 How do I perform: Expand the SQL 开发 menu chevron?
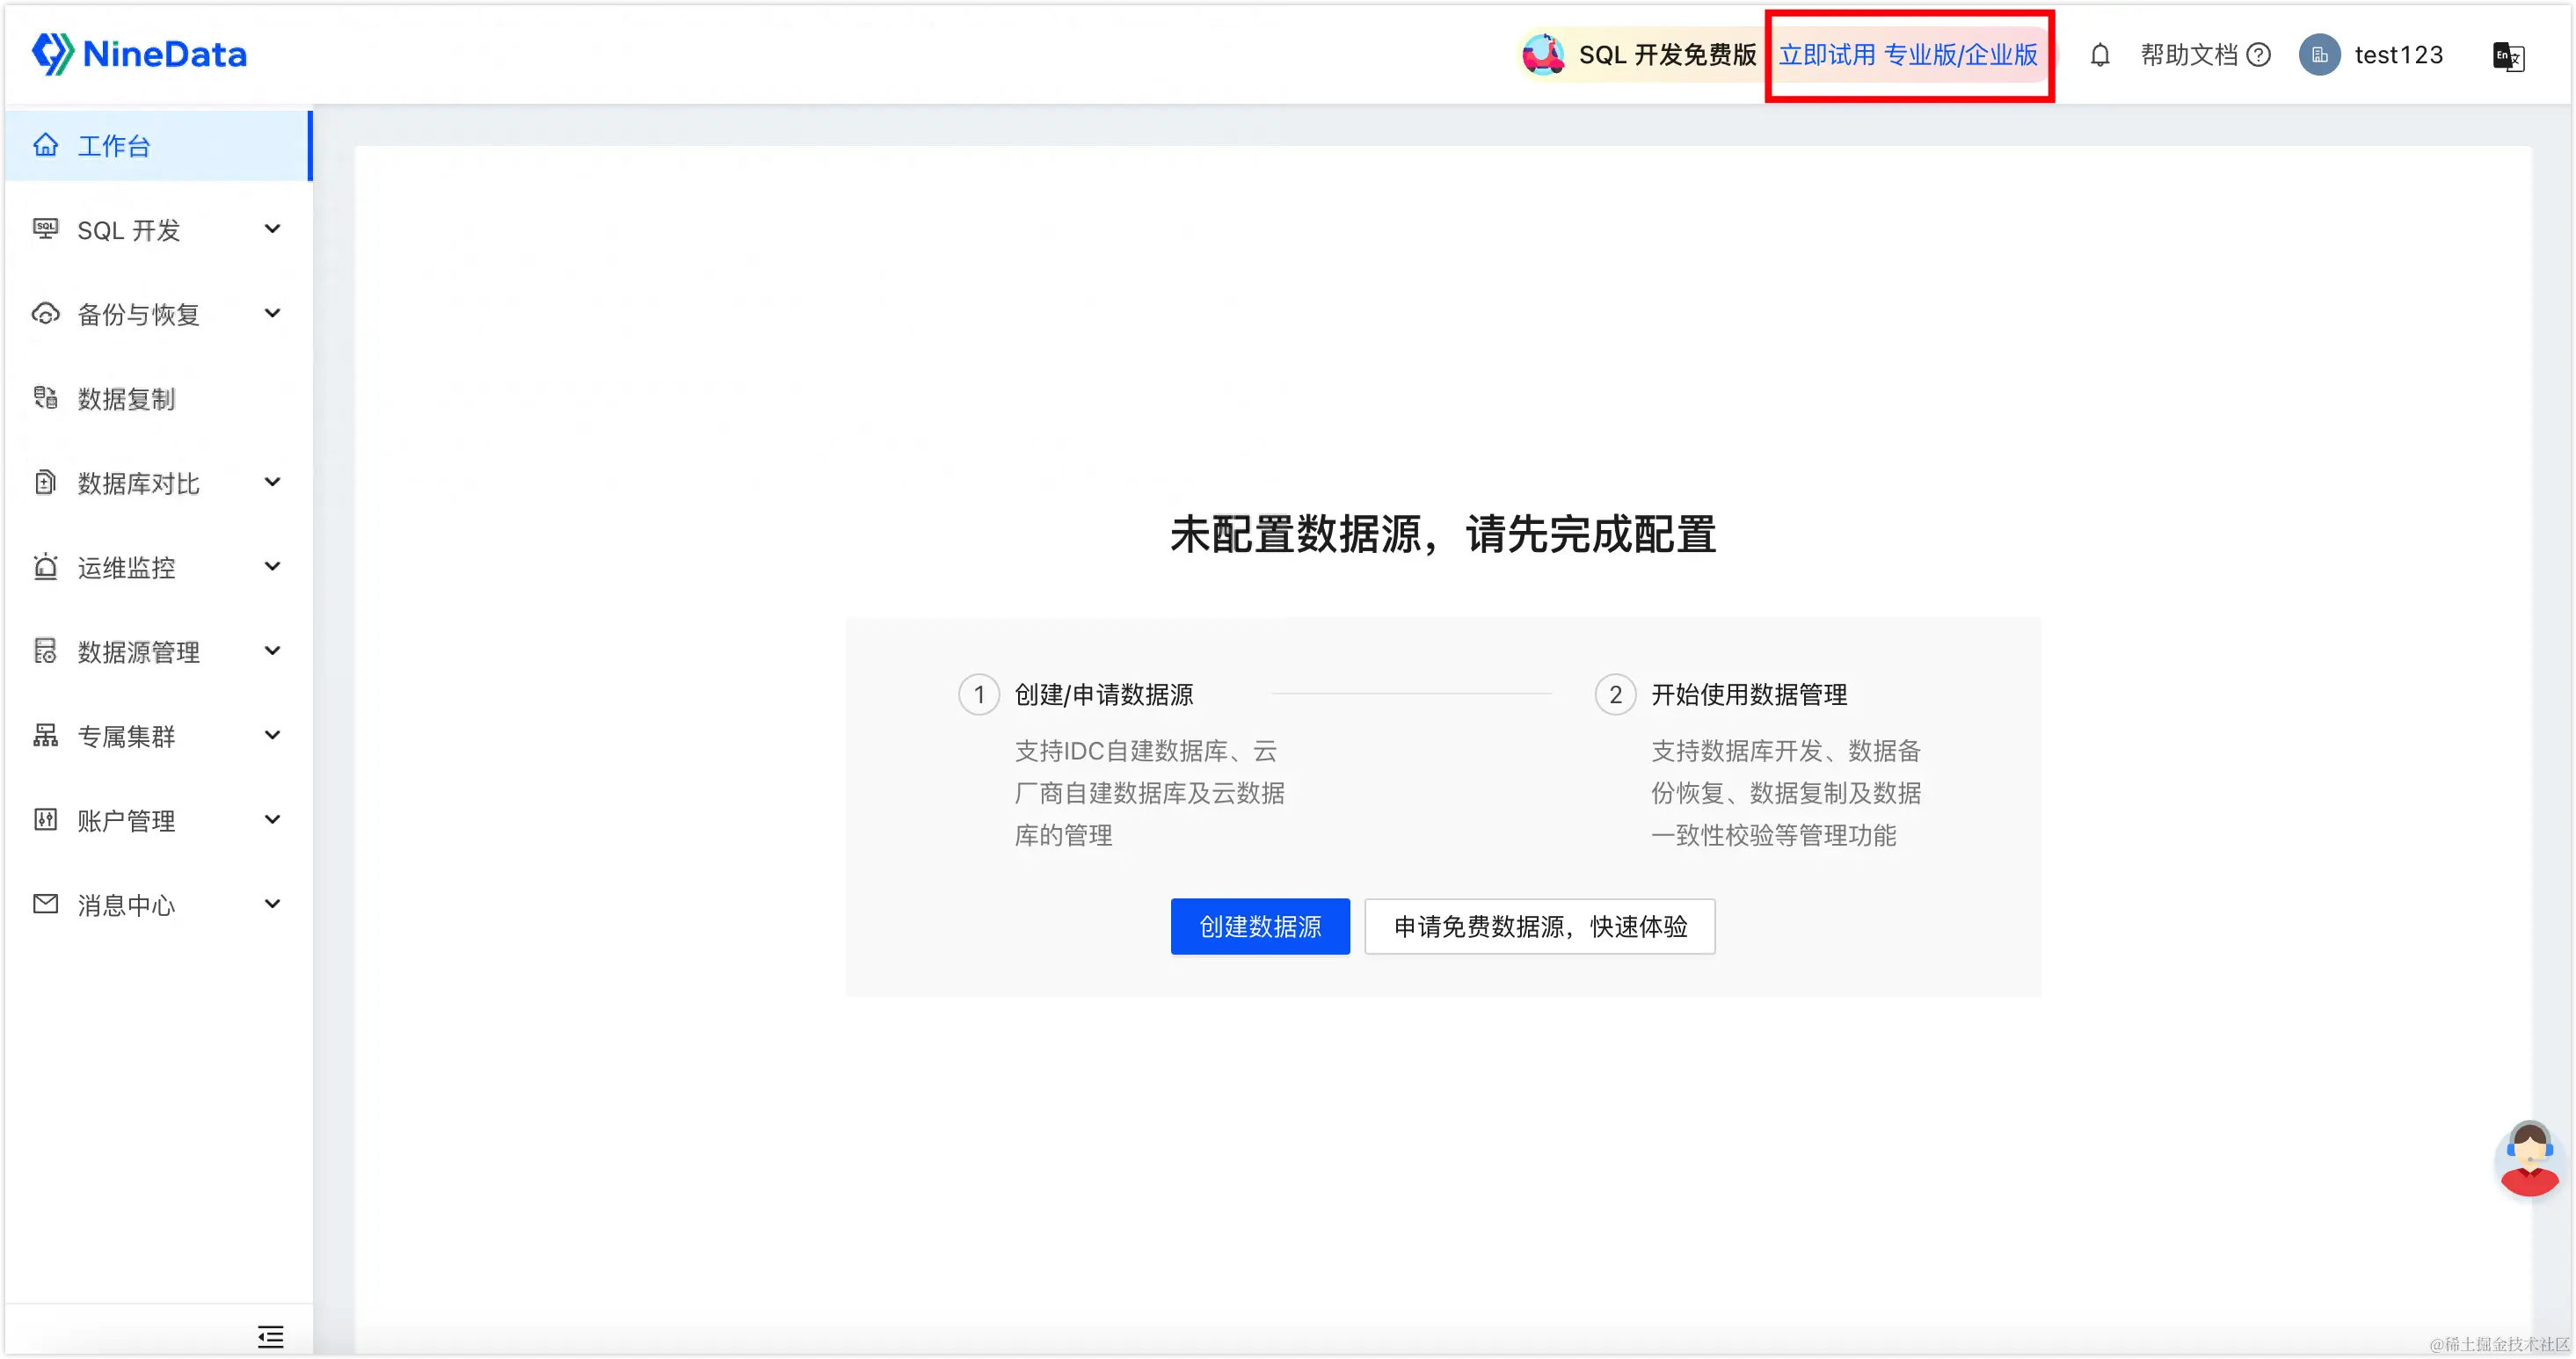pos(272,229)
